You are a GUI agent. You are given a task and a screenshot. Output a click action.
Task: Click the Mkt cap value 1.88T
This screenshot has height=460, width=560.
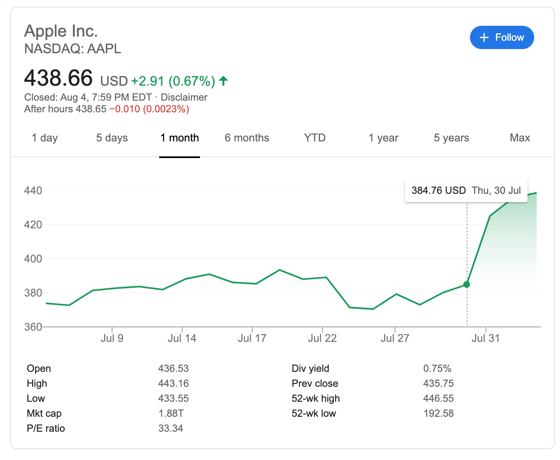point(171,413)
